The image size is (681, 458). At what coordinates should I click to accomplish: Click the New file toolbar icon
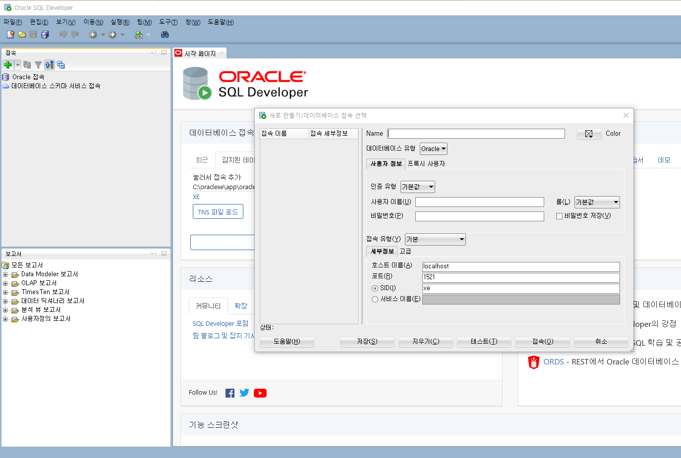(10, 35)
